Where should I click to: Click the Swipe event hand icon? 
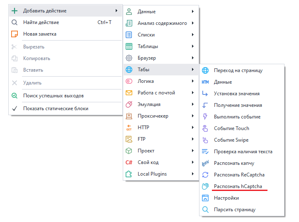click(x=205, y=140)
